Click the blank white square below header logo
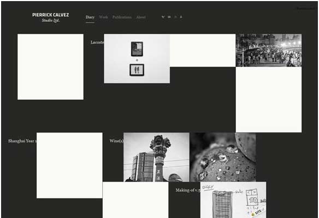The height and width of the screenshot is (218, 319). point(50,67)
